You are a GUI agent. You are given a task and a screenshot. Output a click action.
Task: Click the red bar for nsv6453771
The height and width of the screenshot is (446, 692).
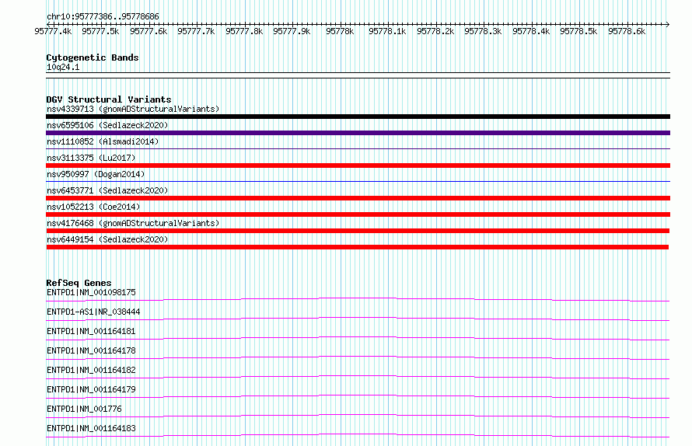tap(358, 198)
